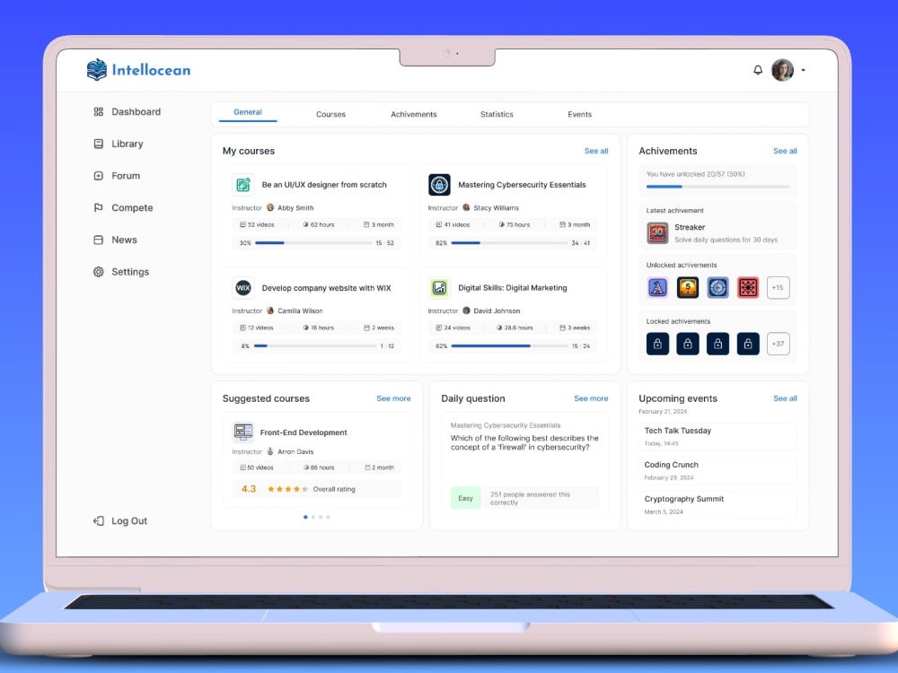The width and height of the screenshot is (898, 673).
Task: Select the General tab
Action: pyautogui.click(x=248, y=113)
